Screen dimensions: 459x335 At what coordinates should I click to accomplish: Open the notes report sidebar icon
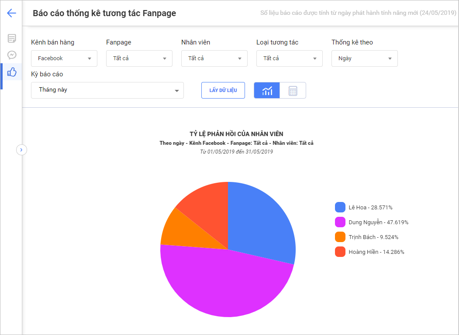pos(12,38)
